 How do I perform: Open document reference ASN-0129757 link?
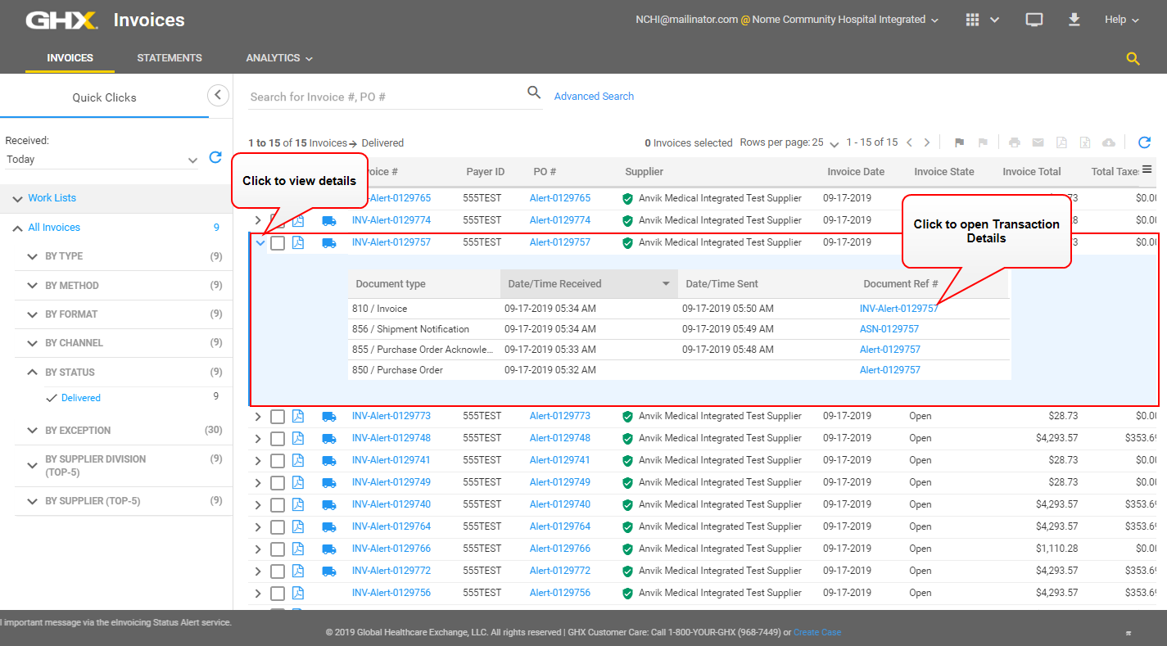(889, 329)
